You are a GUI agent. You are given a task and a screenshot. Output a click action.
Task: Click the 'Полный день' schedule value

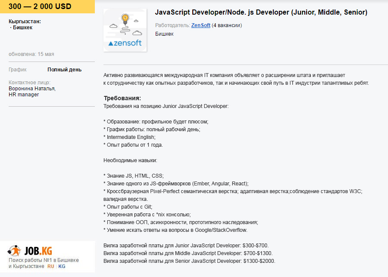(x=64, y=70)
